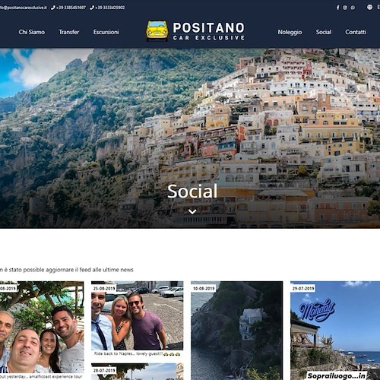This screenshot has height=380, width=380.
Task: Call the number +39 3333425902
Action: (x=110, y=8)
